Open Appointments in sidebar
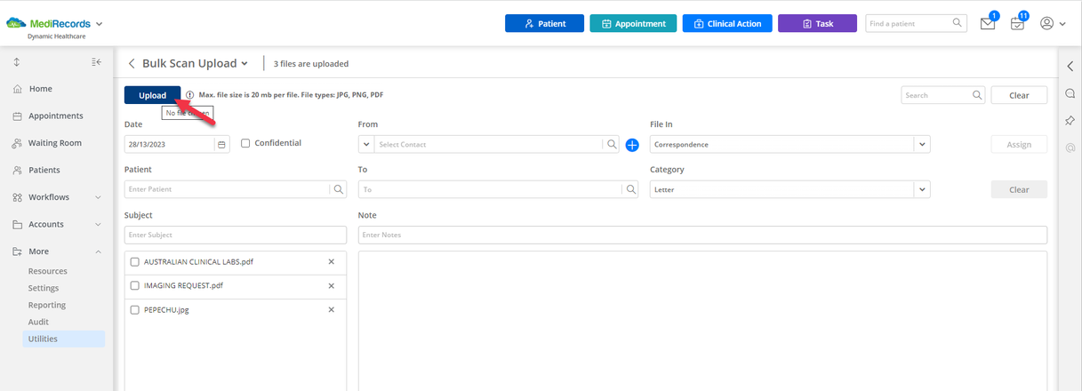The width and height of the screenshot is (1082, 391). (58, 116)
